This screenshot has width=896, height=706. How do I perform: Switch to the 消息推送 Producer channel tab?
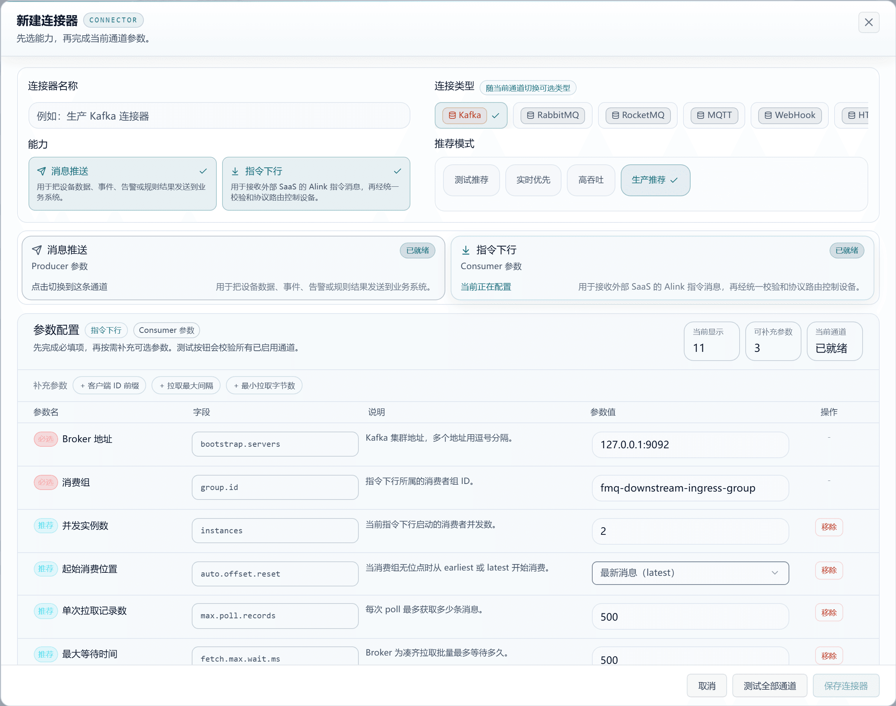click(x=233, y=268)
